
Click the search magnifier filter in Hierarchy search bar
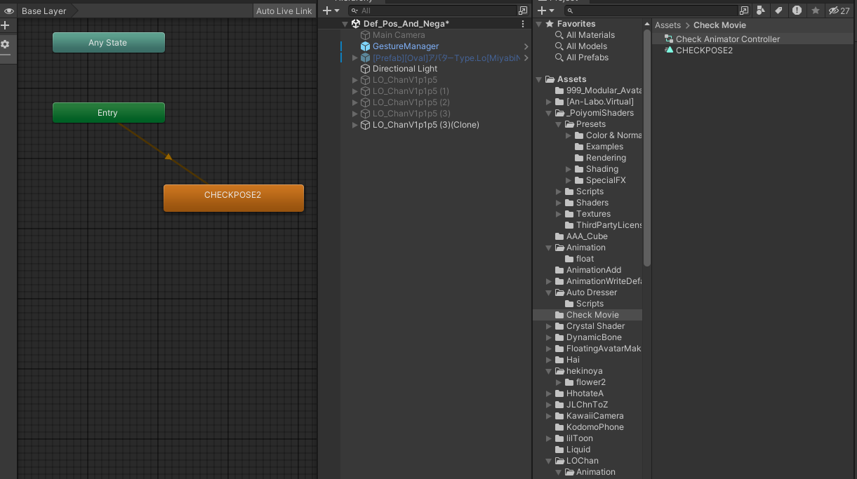(x=355, y=11)
